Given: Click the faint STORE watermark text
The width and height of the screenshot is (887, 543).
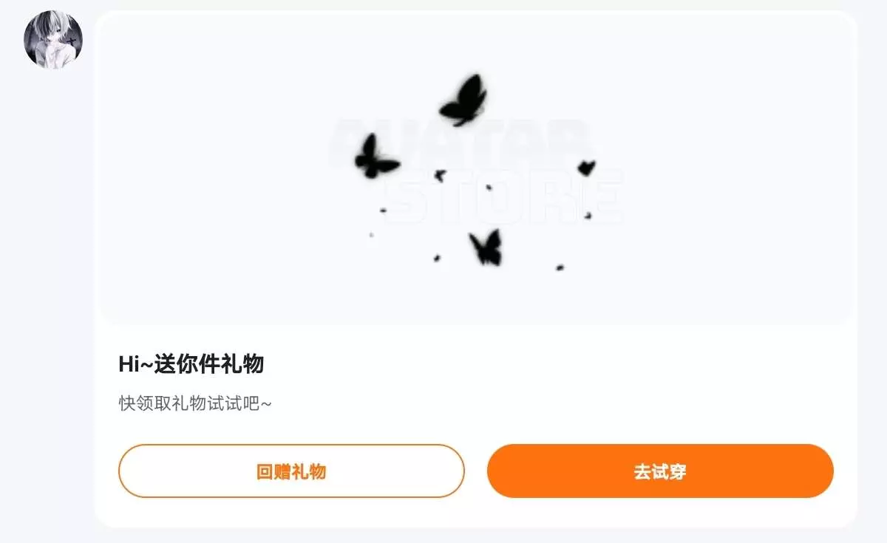Looking at the screenshot, I should click(x=504, y=197).
